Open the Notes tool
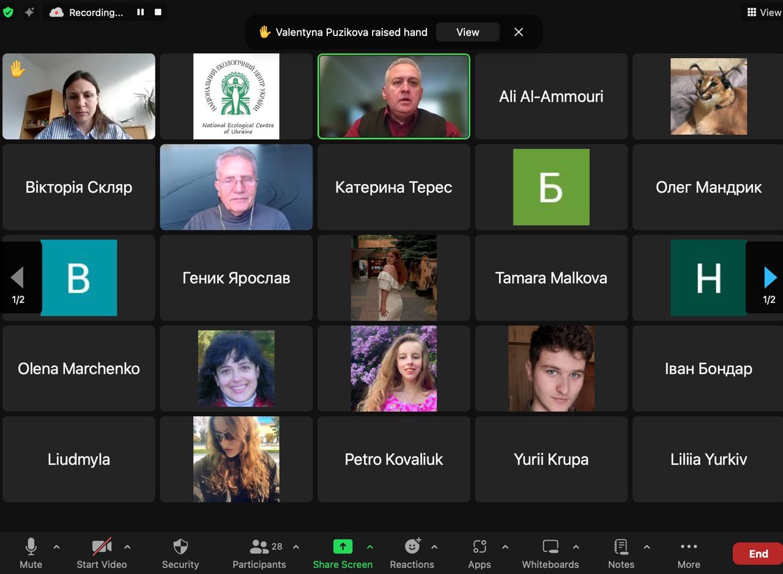Screen dimensions: 783x574 [621, 553]
